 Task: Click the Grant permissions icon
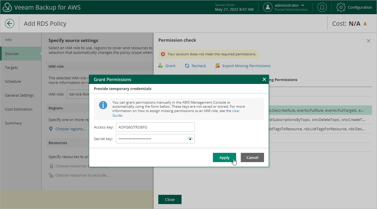point(161,66)
